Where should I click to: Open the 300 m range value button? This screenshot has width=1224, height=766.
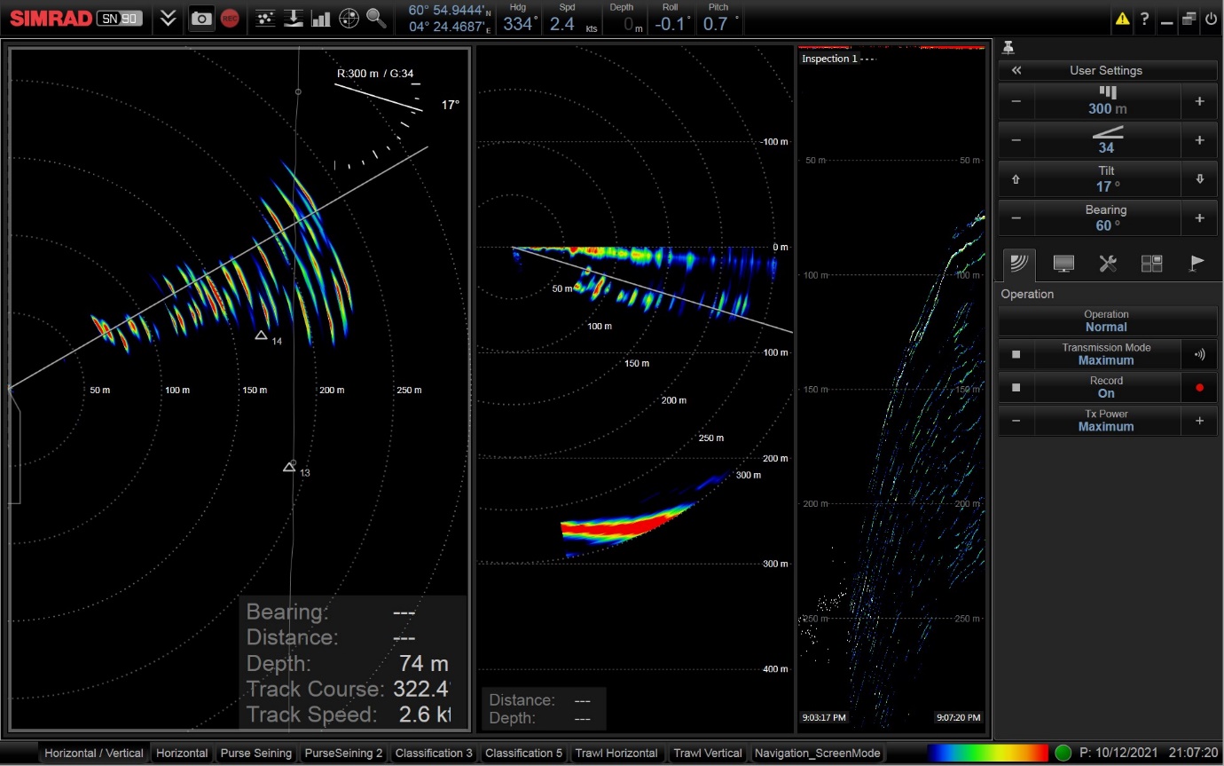point(1107,101)
